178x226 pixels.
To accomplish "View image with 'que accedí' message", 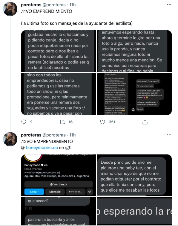I will (x=59, y=211).
